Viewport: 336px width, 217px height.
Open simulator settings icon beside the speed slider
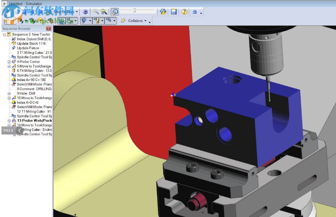coord(163,12)
